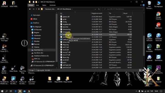Select the Edain Modu desktop shortcut
165x93 pixels.
click(x=13, y=69)
